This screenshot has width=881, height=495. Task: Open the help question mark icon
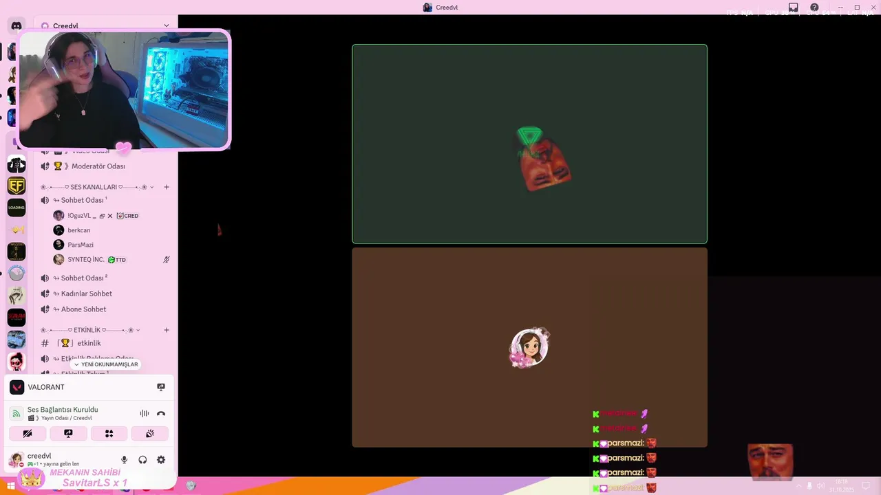814,8
